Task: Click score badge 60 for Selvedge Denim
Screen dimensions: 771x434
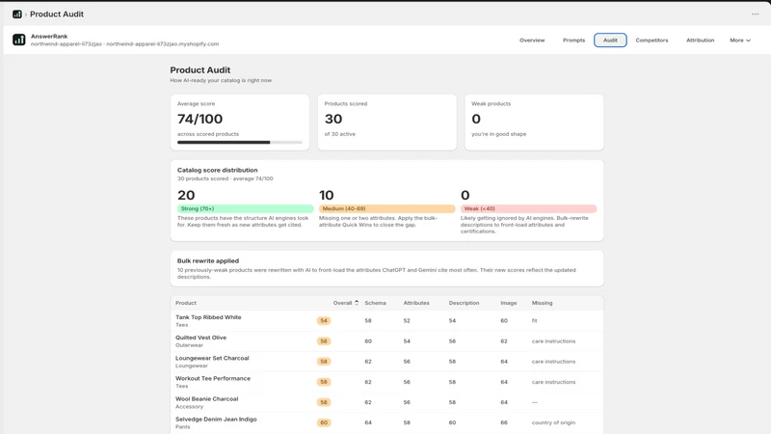Action: tap(324, 422)
